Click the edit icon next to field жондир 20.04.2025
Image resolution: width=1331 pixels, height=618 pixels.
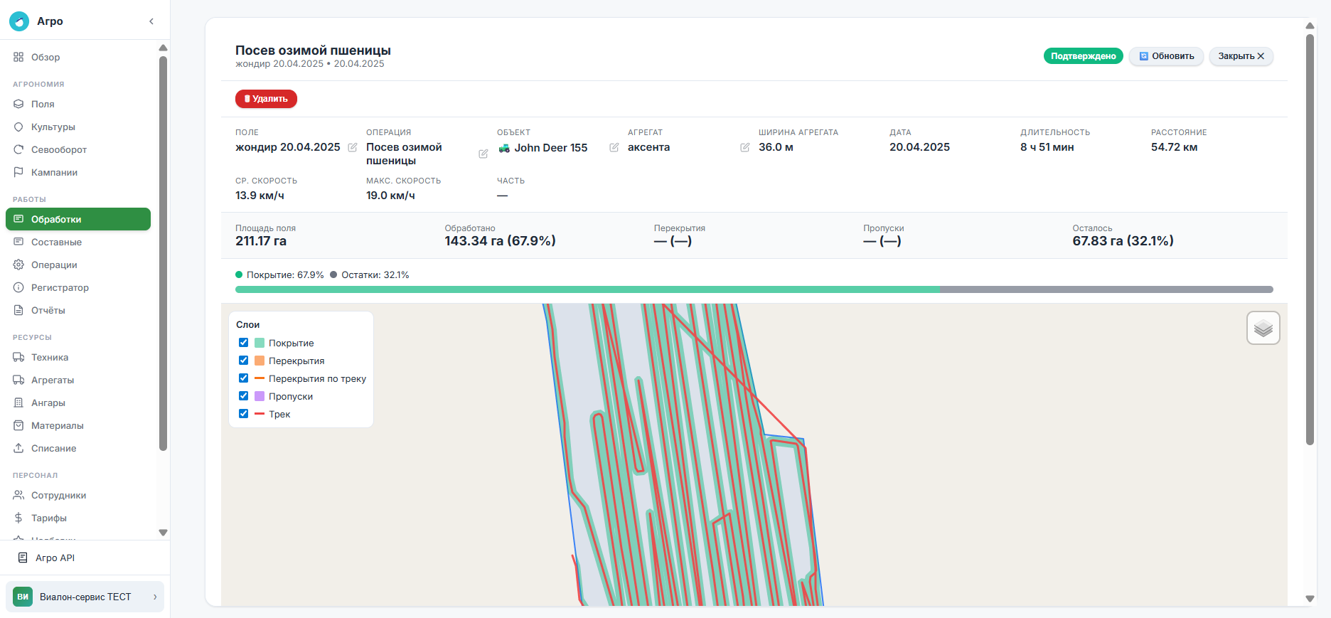353,147
